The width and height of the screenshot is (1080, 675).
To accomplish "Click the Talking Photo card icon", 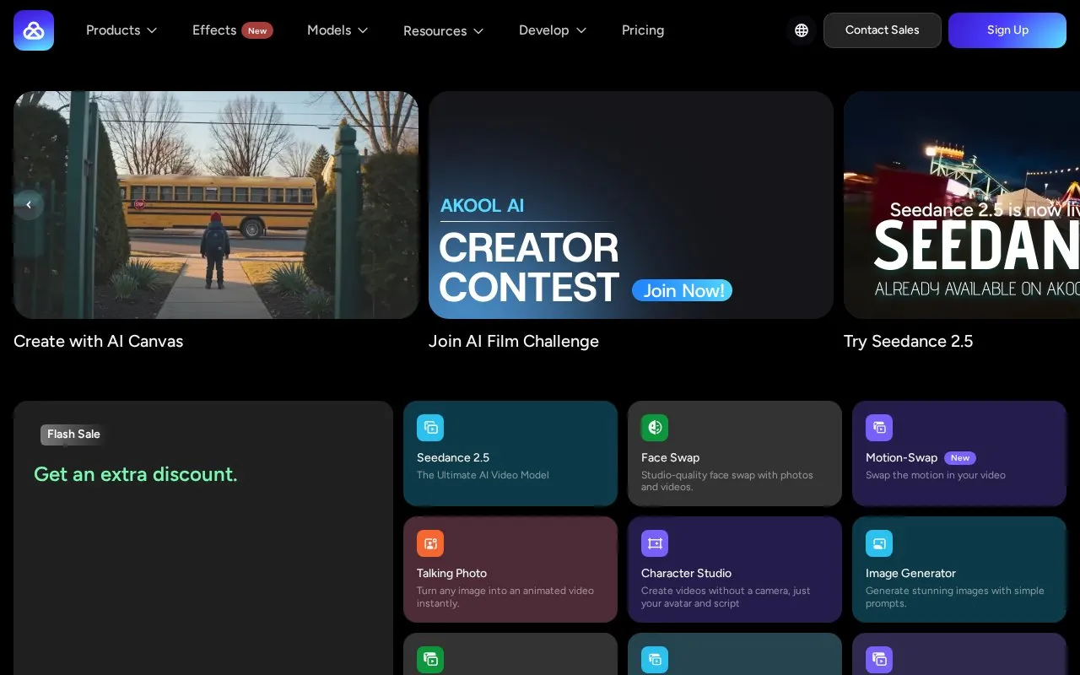I will point(430,543).
